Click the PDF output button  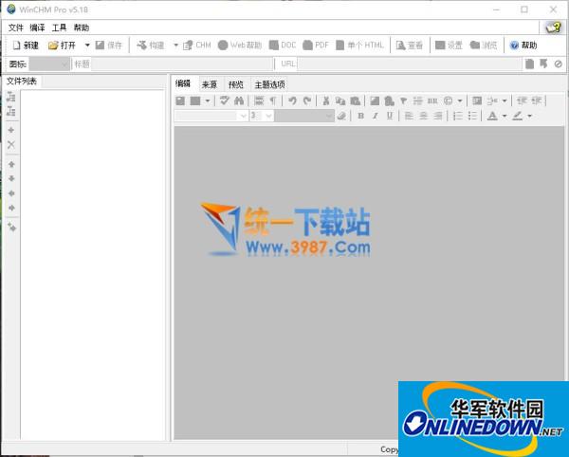pos(316,46)
